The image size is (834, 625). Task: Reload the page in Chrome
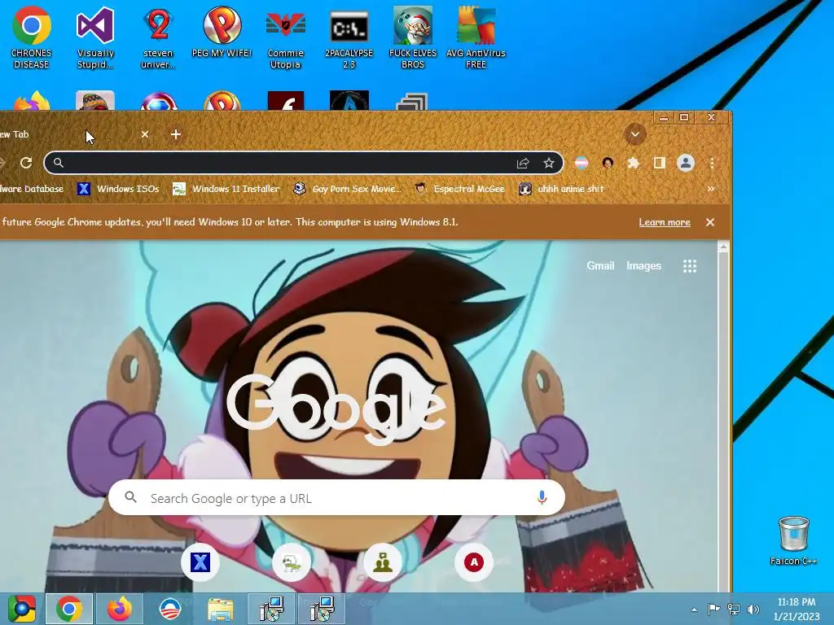click(x=26, y=163)
